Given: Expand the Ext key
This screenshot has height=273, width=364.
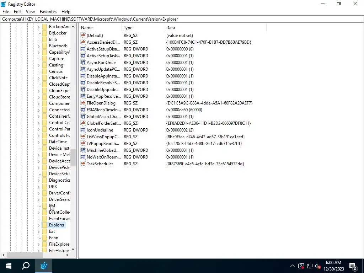Looking at the screenshot, I should click(38, 231).
